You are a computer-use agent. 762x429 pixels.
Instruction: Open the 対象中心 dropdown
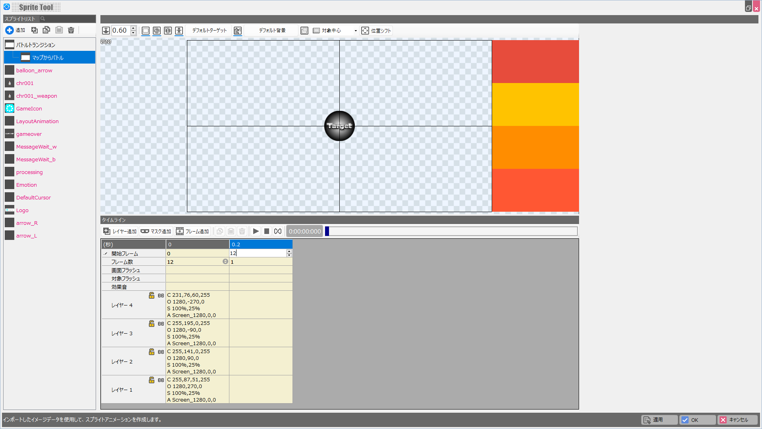(356, 31)
